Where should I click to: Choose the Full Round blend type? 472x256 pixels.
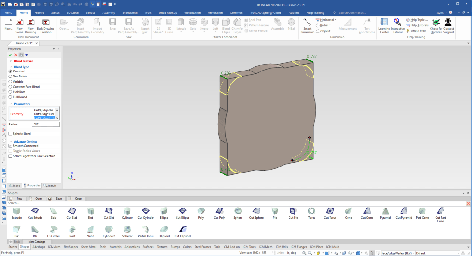point(11,97)
